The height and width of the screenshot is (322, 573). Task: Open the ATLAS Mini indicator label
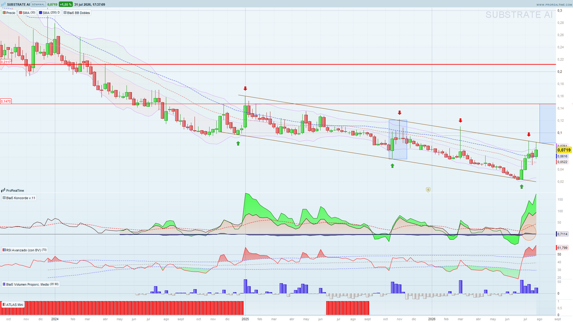pos(13,303)
